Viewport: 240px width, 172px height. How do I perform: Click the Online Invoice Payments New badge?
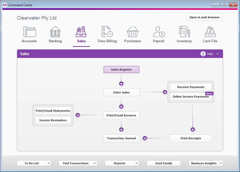[x=209, y=93]
